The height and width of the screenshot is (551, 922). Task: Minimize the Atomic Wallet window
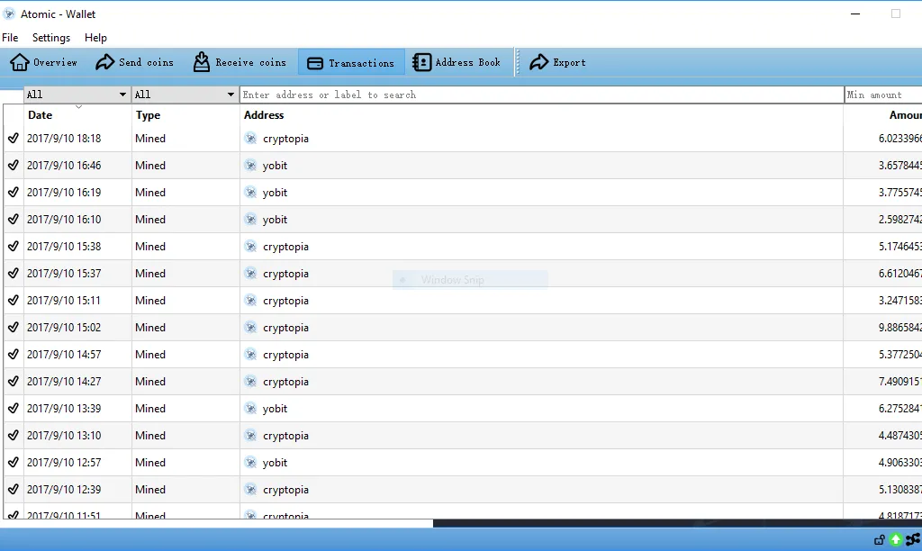pos(855,14)
